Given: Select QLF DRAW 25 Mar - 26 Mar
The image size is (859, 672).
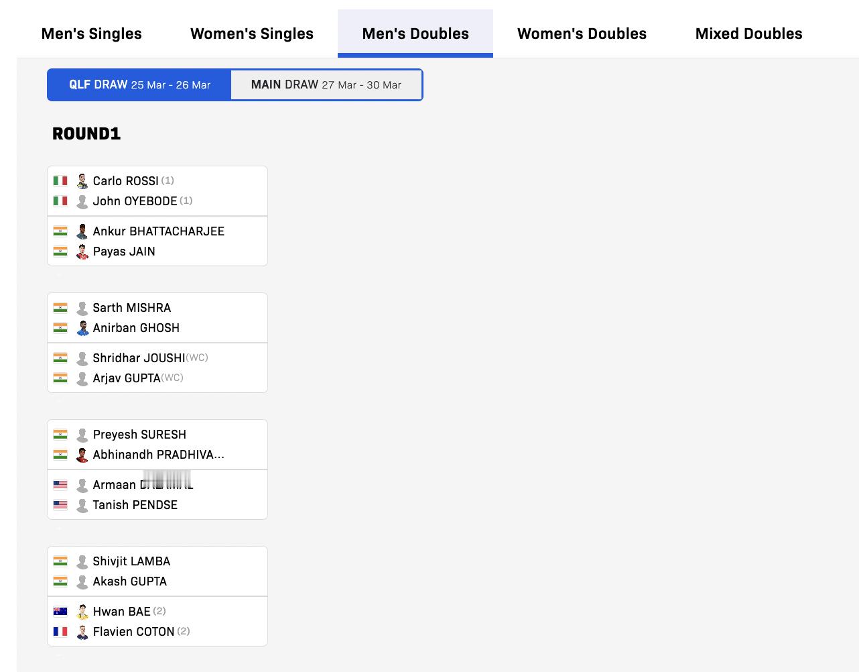Looking at the screenshot, I should click(x=139, y=85).
